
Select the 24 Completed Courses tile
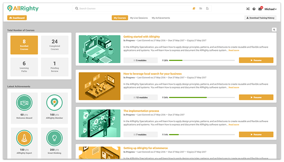click(55, 44)
